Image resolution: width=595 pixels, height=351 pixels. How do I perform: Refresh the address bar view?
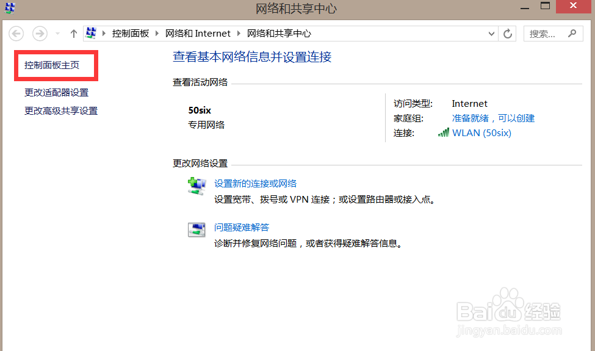[508, 34]
